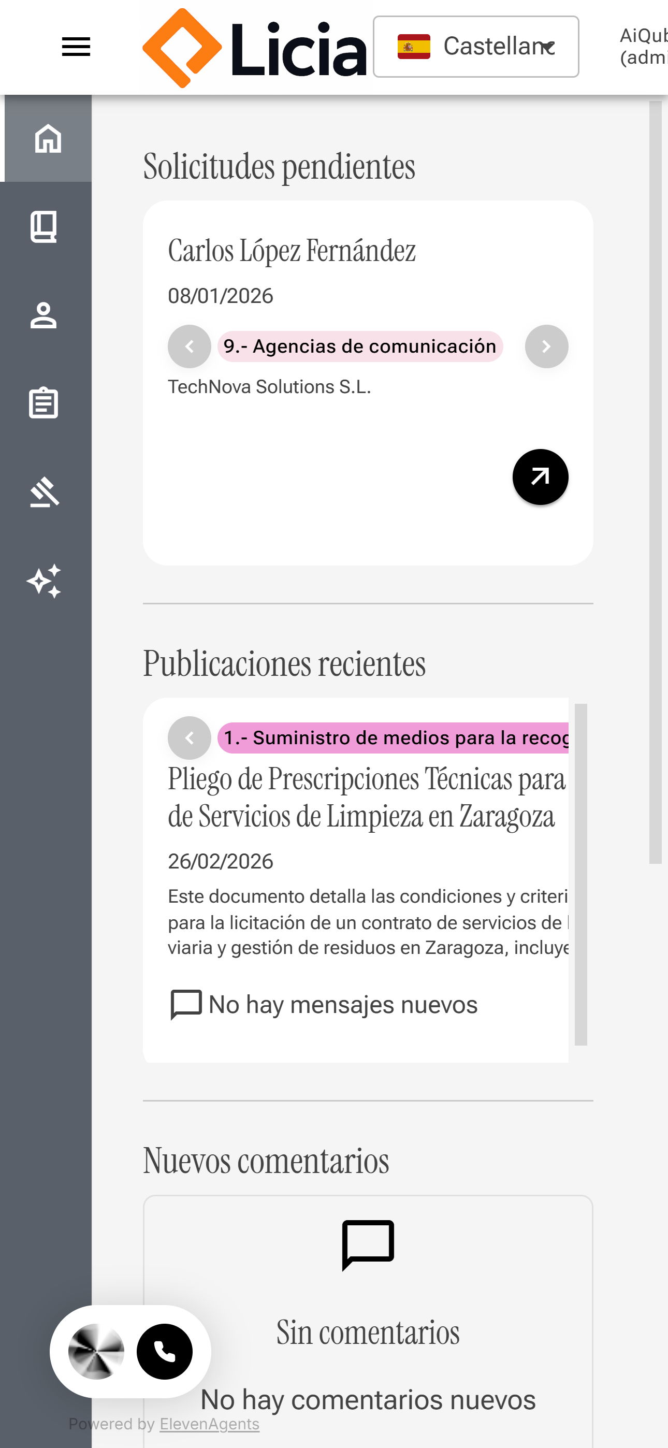Select tag 1.- Suministro de medios
This screenshot has width=668, height=1448.
point(394,737)
